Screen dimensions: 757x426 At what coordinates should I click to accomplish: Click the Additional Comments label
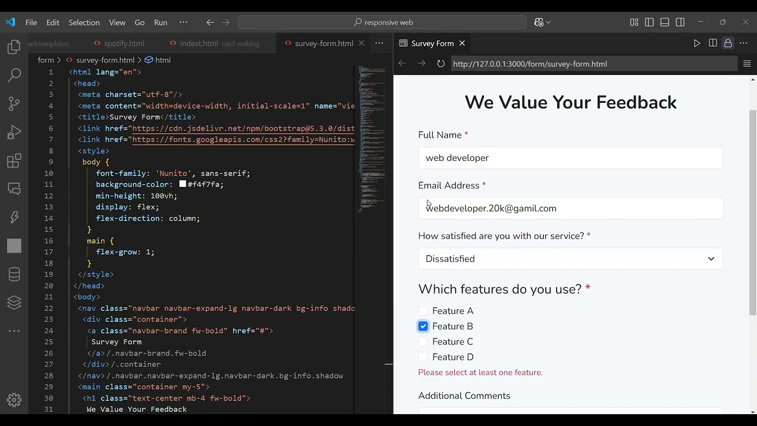(464, 396)
